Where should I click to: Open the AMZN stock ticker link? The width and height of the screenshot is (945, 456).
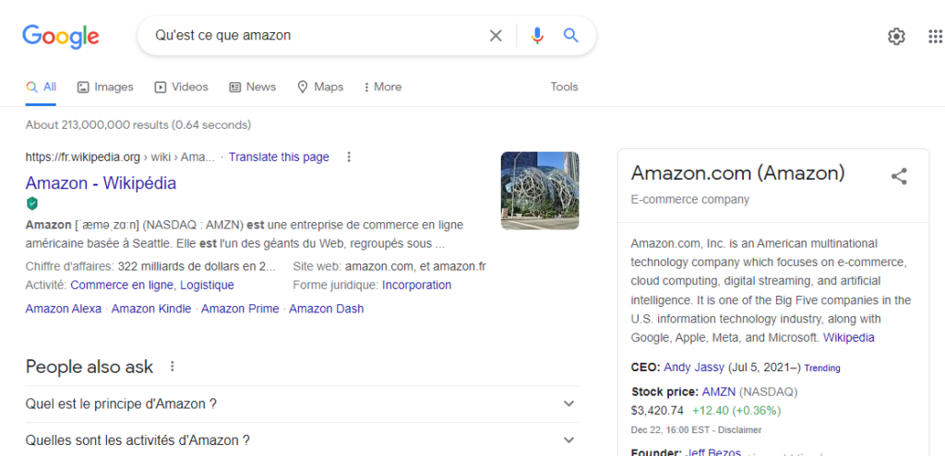(x=719, y=392)
